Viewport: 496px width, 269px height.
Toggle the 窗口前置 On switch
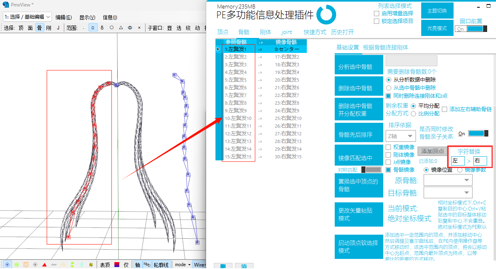click(471, 29)
